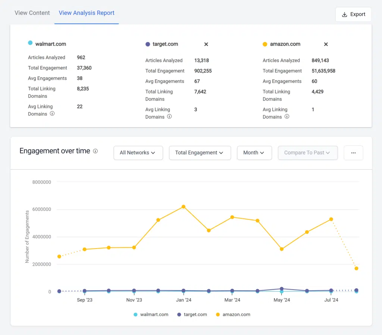Open the Month interval dropdown
This screenshot has height=335, width=382.
click(254, 153)
